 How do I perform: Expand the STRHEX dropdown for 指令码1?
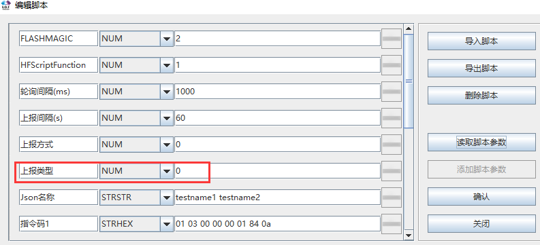pyautogui.click(x=167, y=224)
